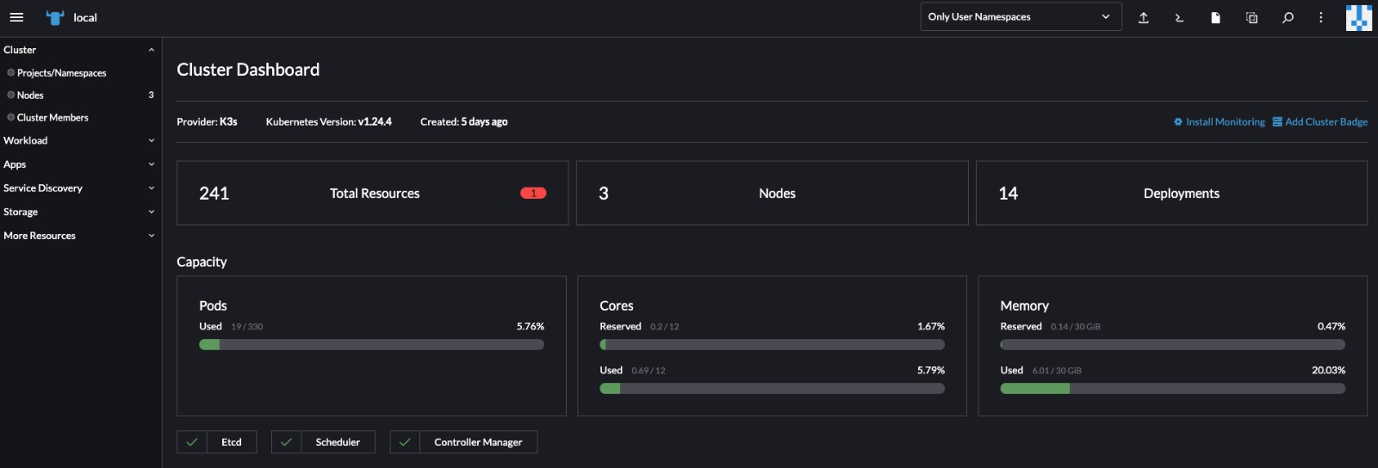This screenshot has height=468, width=1378.
Task: Open the resource search icon
Action: pos(1288,17)
